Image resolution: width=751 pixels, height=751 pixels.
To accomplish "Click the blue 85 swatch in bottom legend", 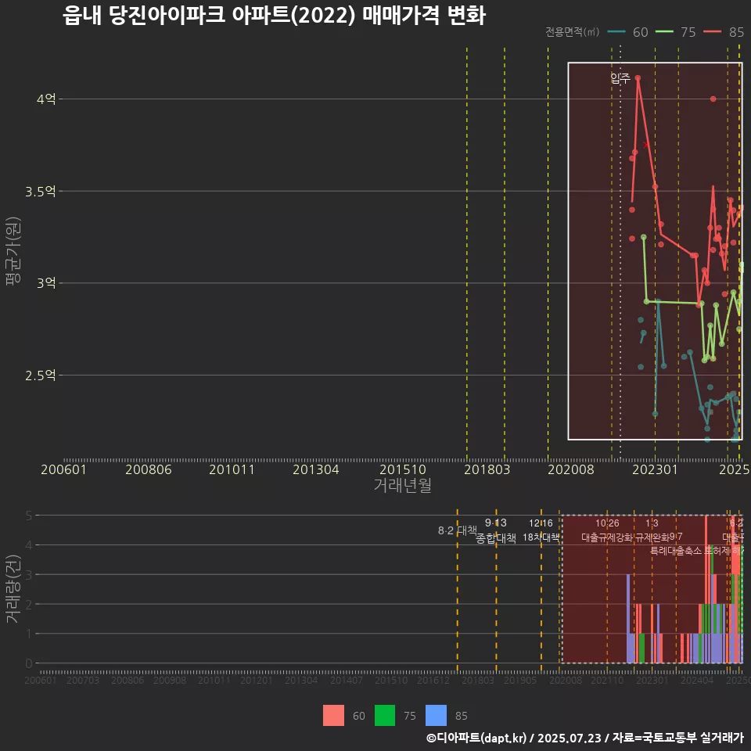I will [x=436, y=715].
